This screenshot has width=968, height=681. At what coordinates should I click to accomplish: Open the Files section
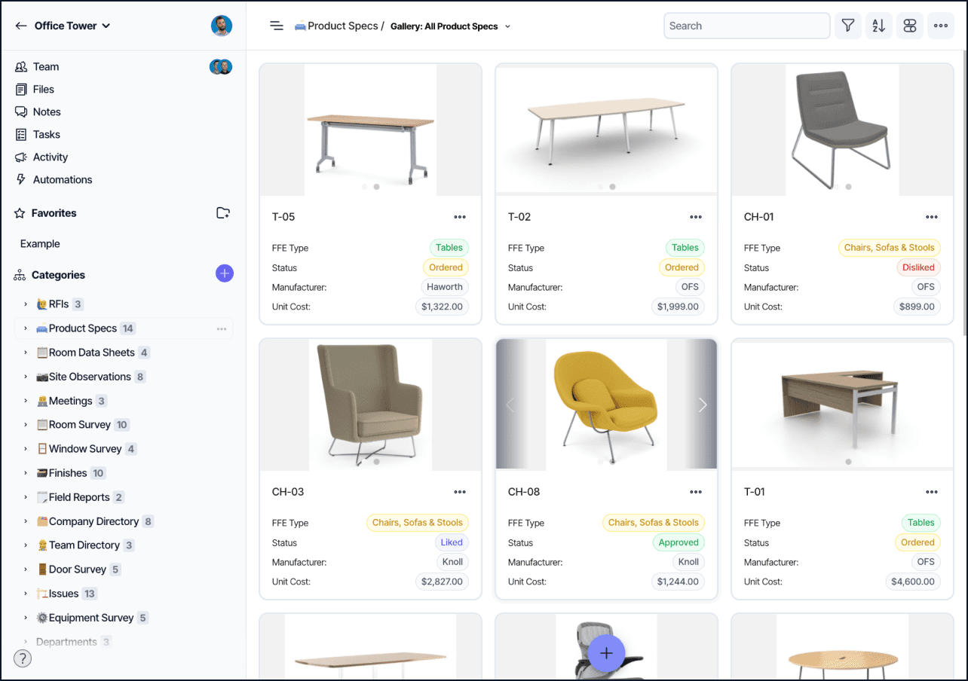44,90
